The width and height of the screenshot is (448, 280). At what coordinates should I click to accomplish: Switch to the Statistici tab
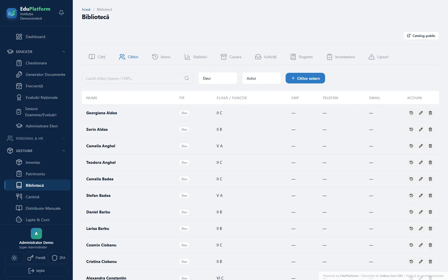tap(196, 57)
